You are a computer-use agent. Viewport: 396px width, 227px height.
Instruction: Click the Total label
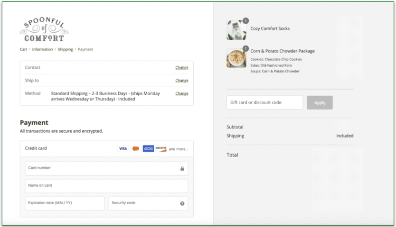232,155
